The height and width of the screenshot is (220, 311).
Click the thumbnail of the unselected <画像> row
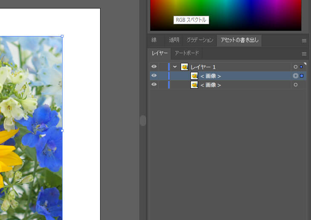pos(194,85)
